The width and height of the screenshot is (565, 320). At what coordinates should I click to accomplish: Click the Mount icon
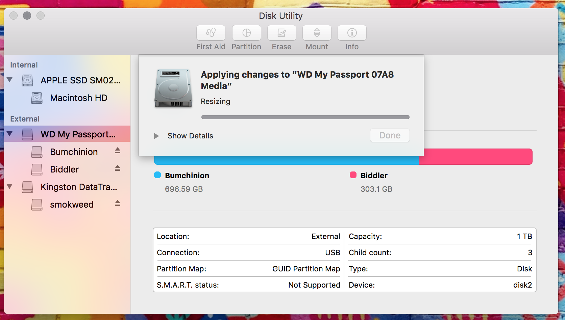pyautogui.click(x=317, y=37)
